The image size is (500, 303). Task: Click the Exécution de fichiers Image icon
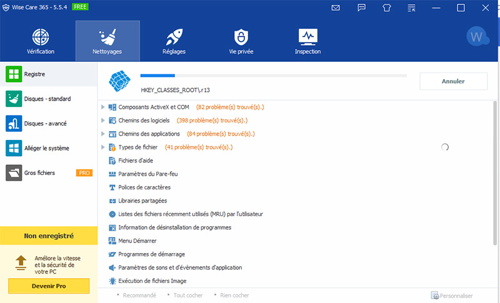(112, 281)
